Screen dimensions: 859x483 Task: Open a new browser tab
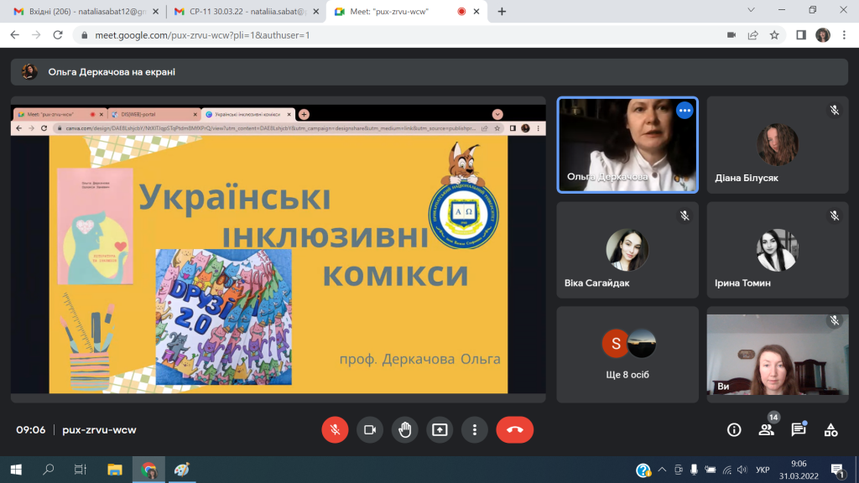point(502,12)
